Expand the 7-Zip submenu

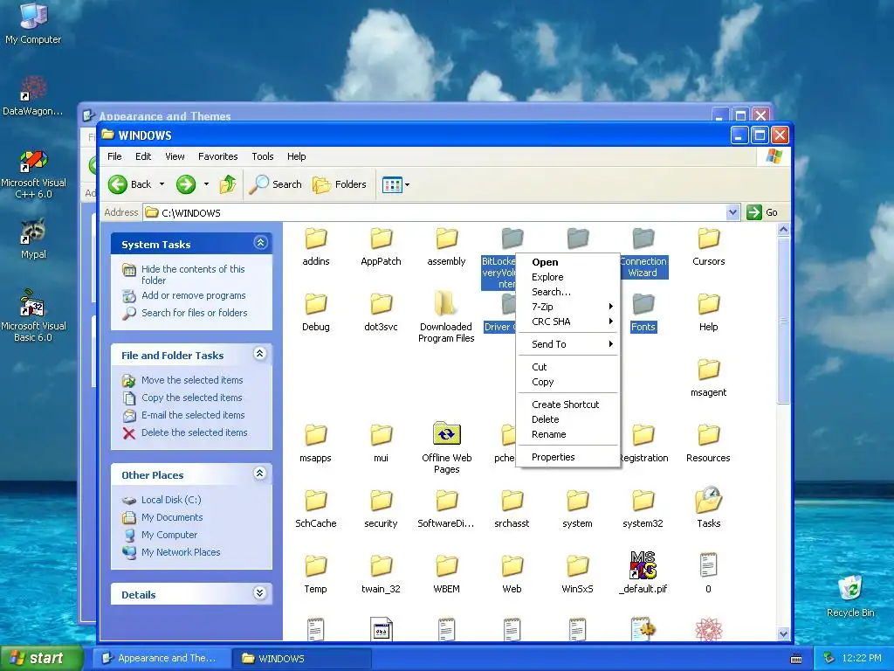pos(567,307)
